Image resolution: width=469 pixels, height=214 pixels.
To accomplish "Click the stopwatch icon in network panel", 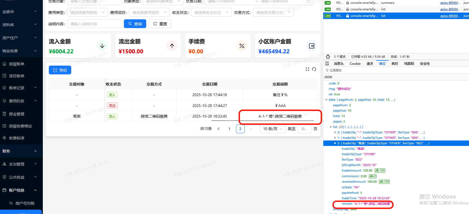I will (328, 57).
